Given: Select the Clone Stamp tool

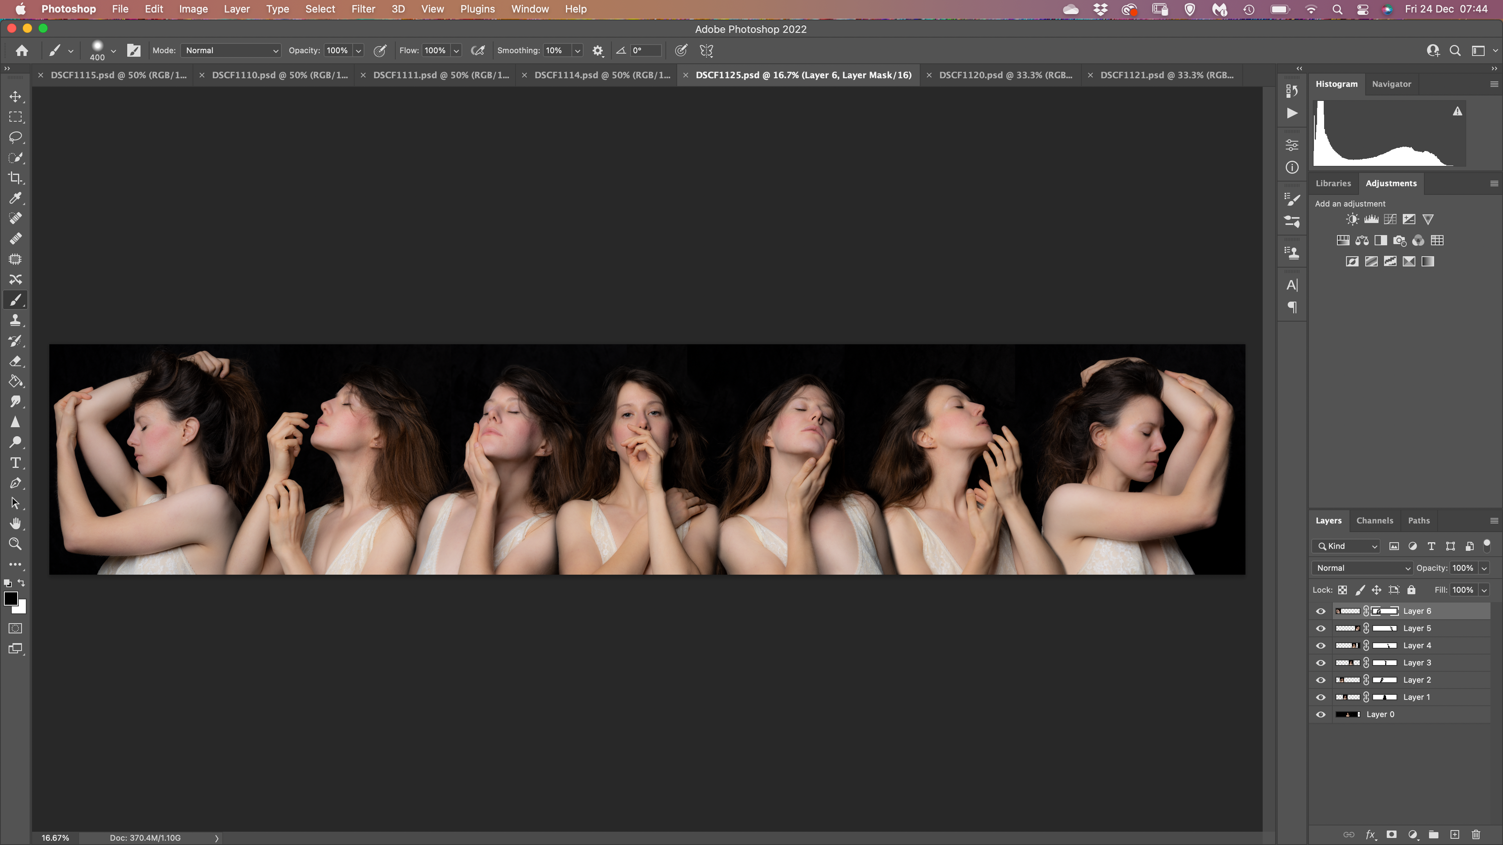Looking at the screenshot, I should (16, 320).
